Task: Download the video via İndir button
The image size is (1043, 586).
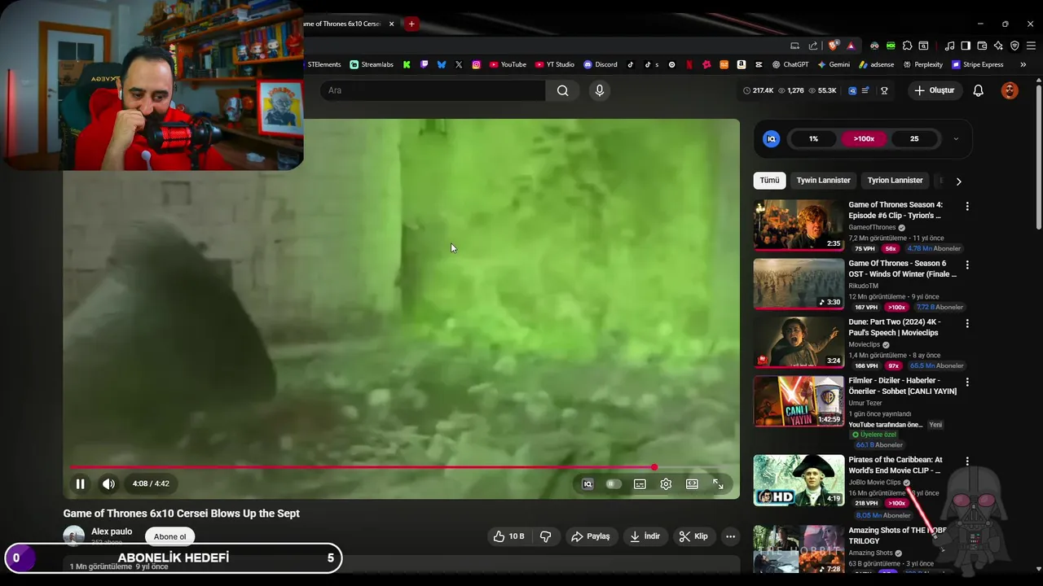Action: click(x=645, y=536)
